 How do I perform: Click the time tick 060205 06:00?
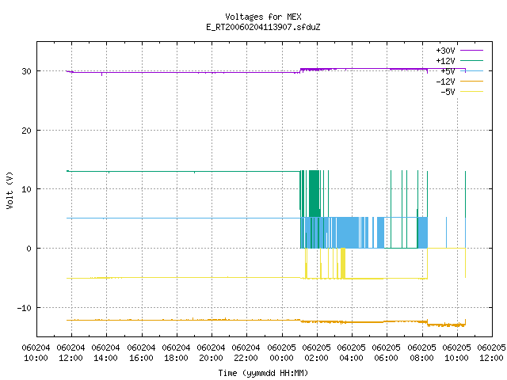coord(387,353)
